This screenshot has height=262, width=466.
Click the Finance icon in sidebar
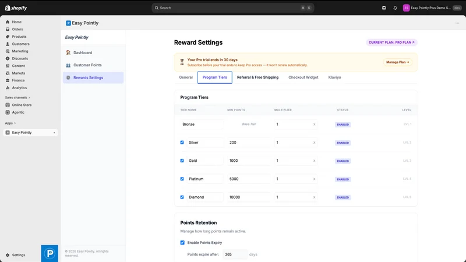pos(8,80)
